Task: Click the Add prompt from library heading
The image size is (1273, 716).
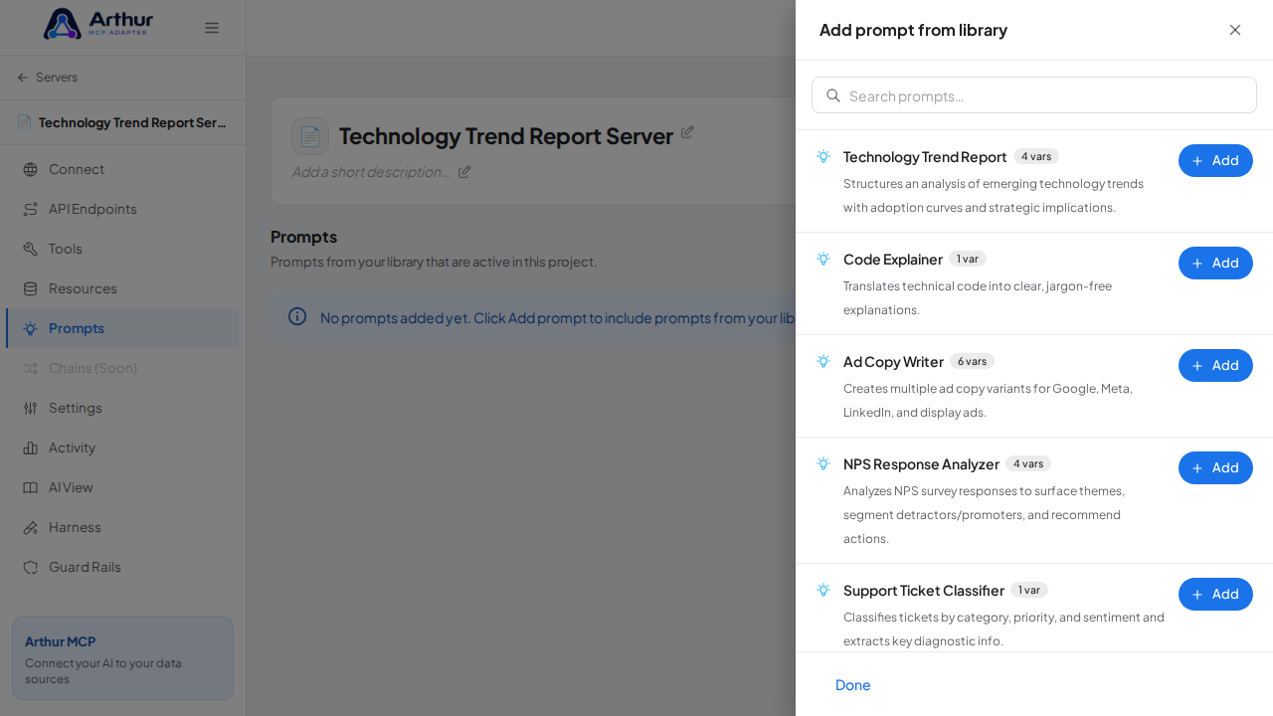Action: point(913,30)
